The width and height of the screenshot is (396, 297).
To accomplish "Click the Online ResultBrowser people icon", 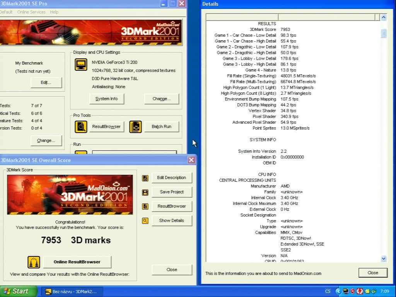I will (34, 262).
